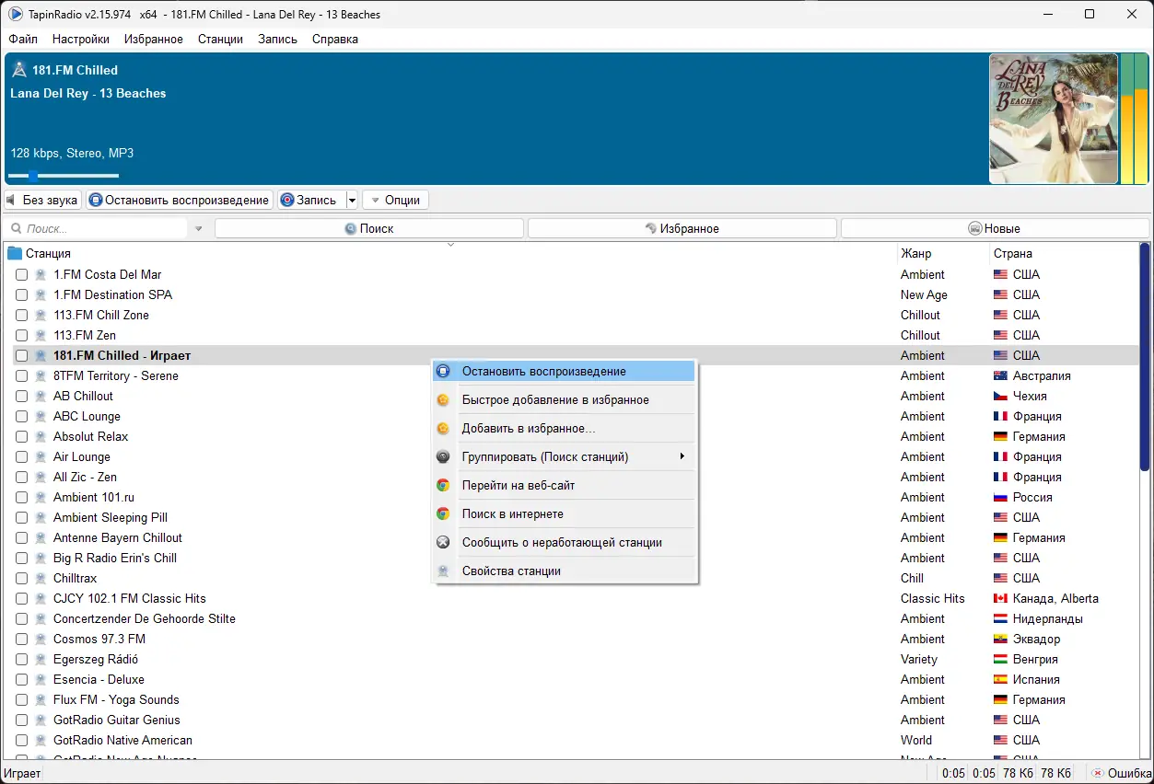Adjust the volume slider under bitrate info
The image size is (1154, 784).
tap(64, 175)
